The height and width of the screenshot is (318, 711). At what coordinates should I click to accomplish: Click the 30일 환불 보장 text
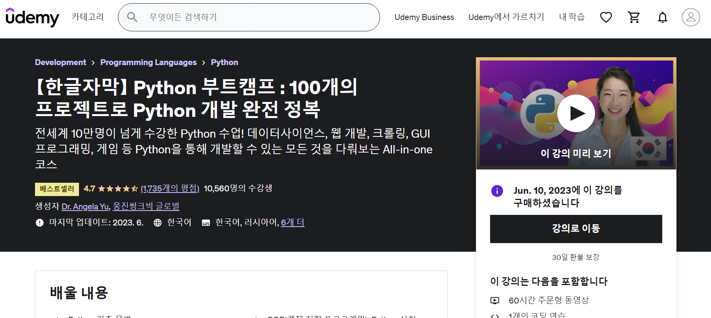click(576, 257)
